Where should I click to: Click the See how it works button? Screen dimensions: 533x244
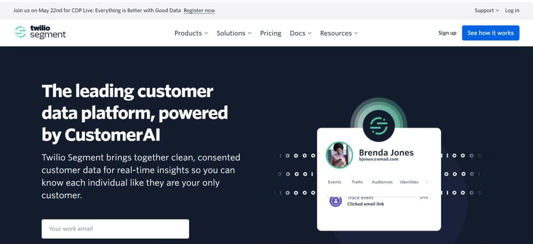(490, 33)
